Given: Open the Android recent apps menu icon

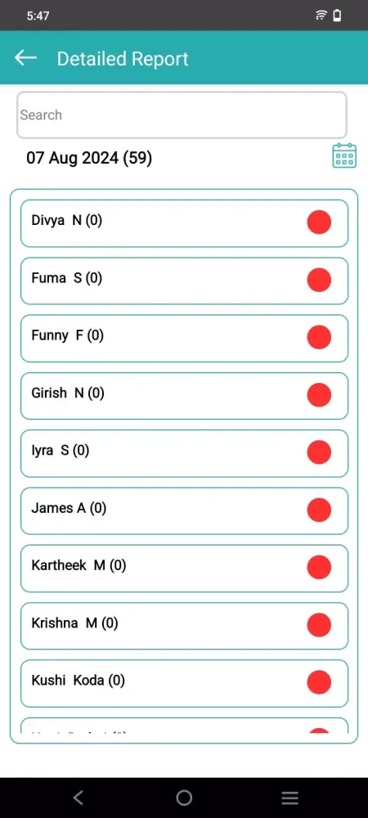Looking at the screenshot, I should pos(289,797).
